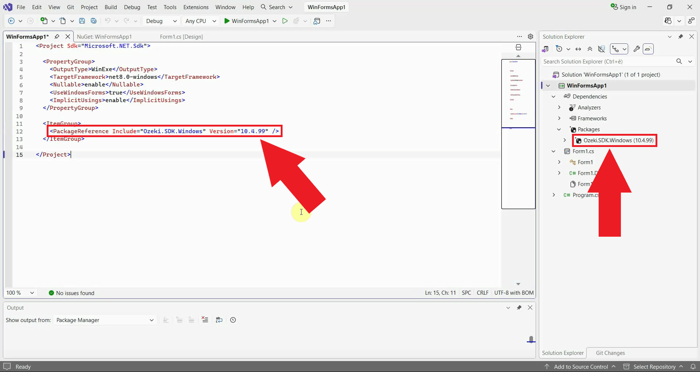Pin the Solution Explorer panel
This screenshot has width=700, height=372.
(680, 36)
